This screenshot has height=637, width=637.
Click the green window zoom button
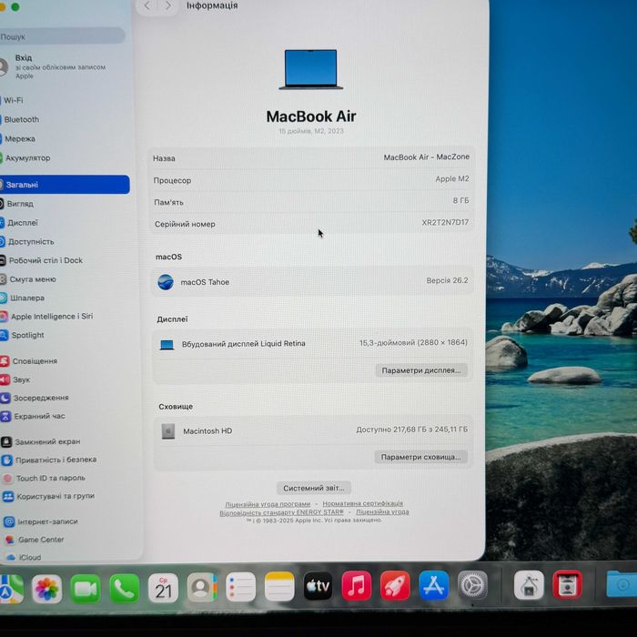pyautogui.click(x=15, y=7)
